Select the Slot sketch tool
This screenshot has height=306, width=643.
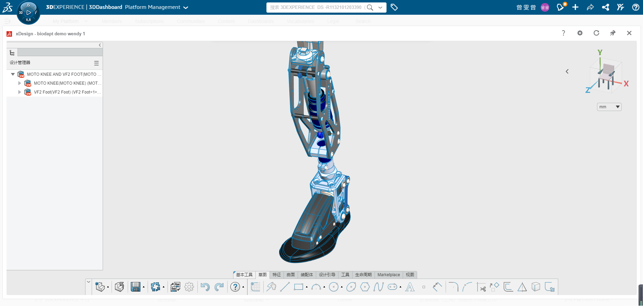tap(392, 287)
